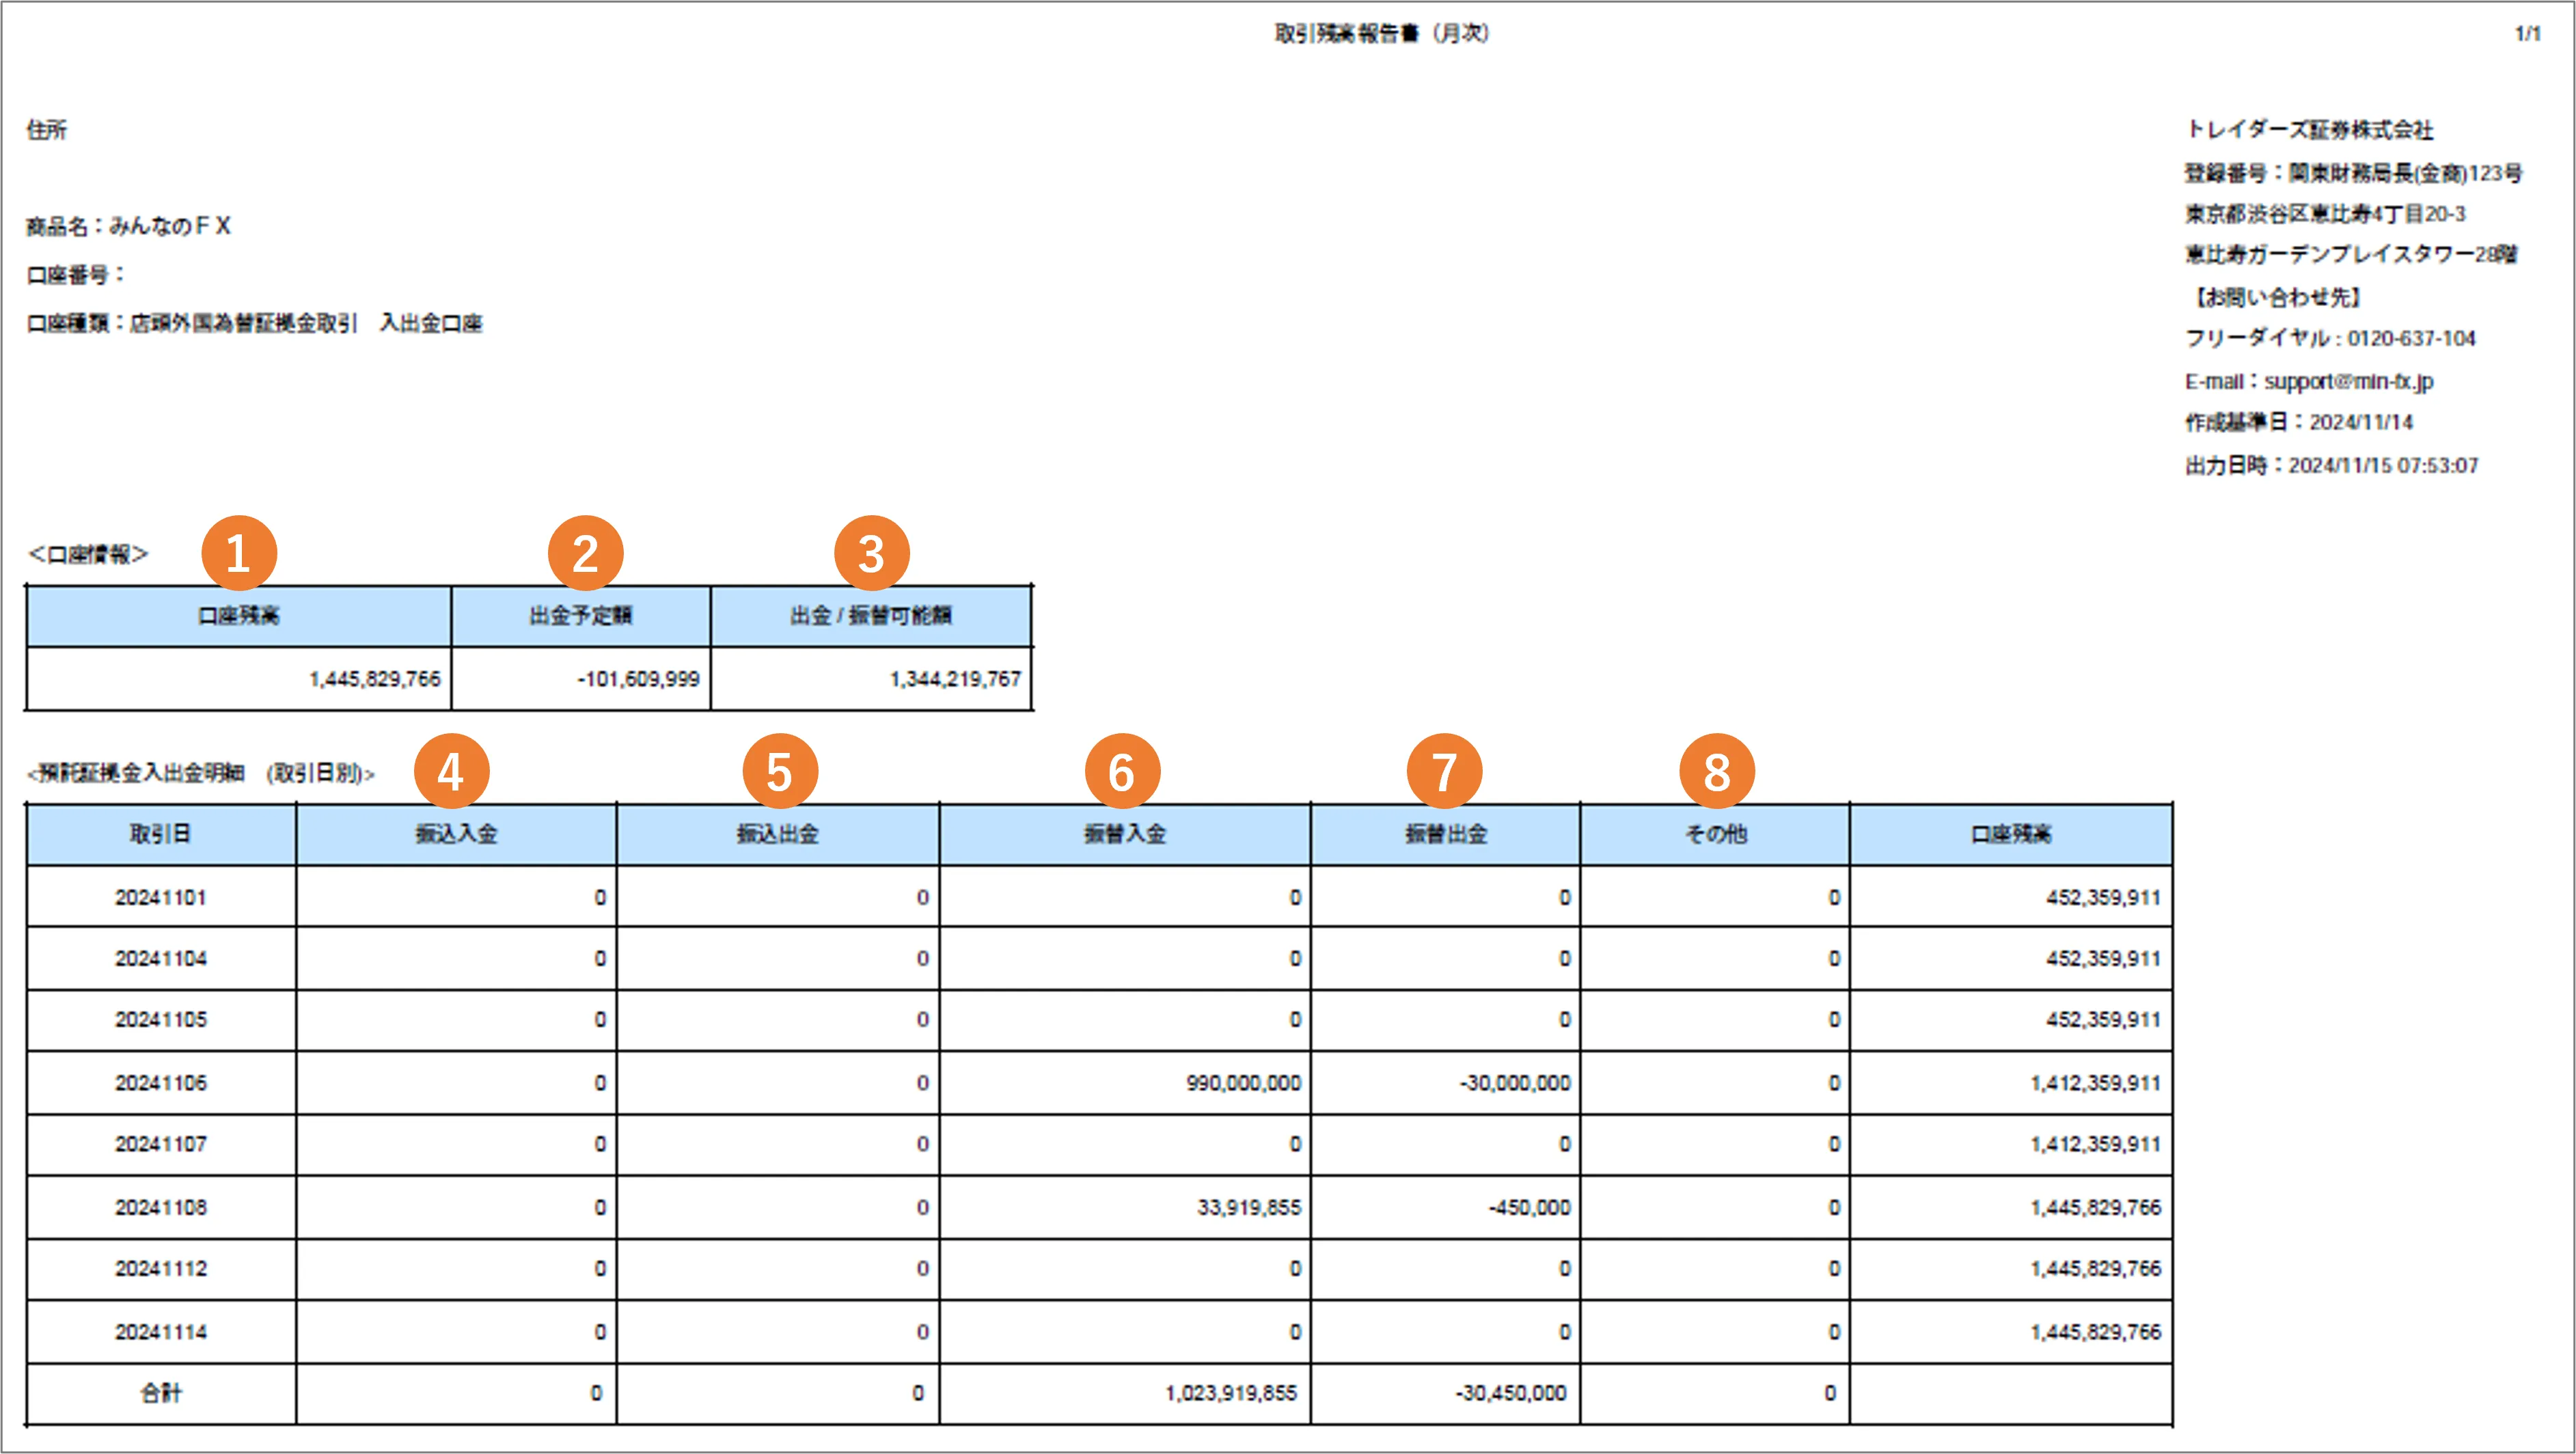Click 口座残高 header in the 入出金明細 table

[x=2010, y=834]
